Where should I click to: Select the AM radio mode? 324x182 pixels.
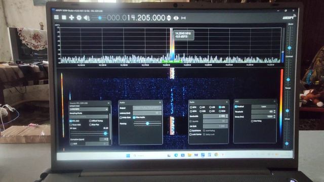pyautogui.click(x=200, y=107)
